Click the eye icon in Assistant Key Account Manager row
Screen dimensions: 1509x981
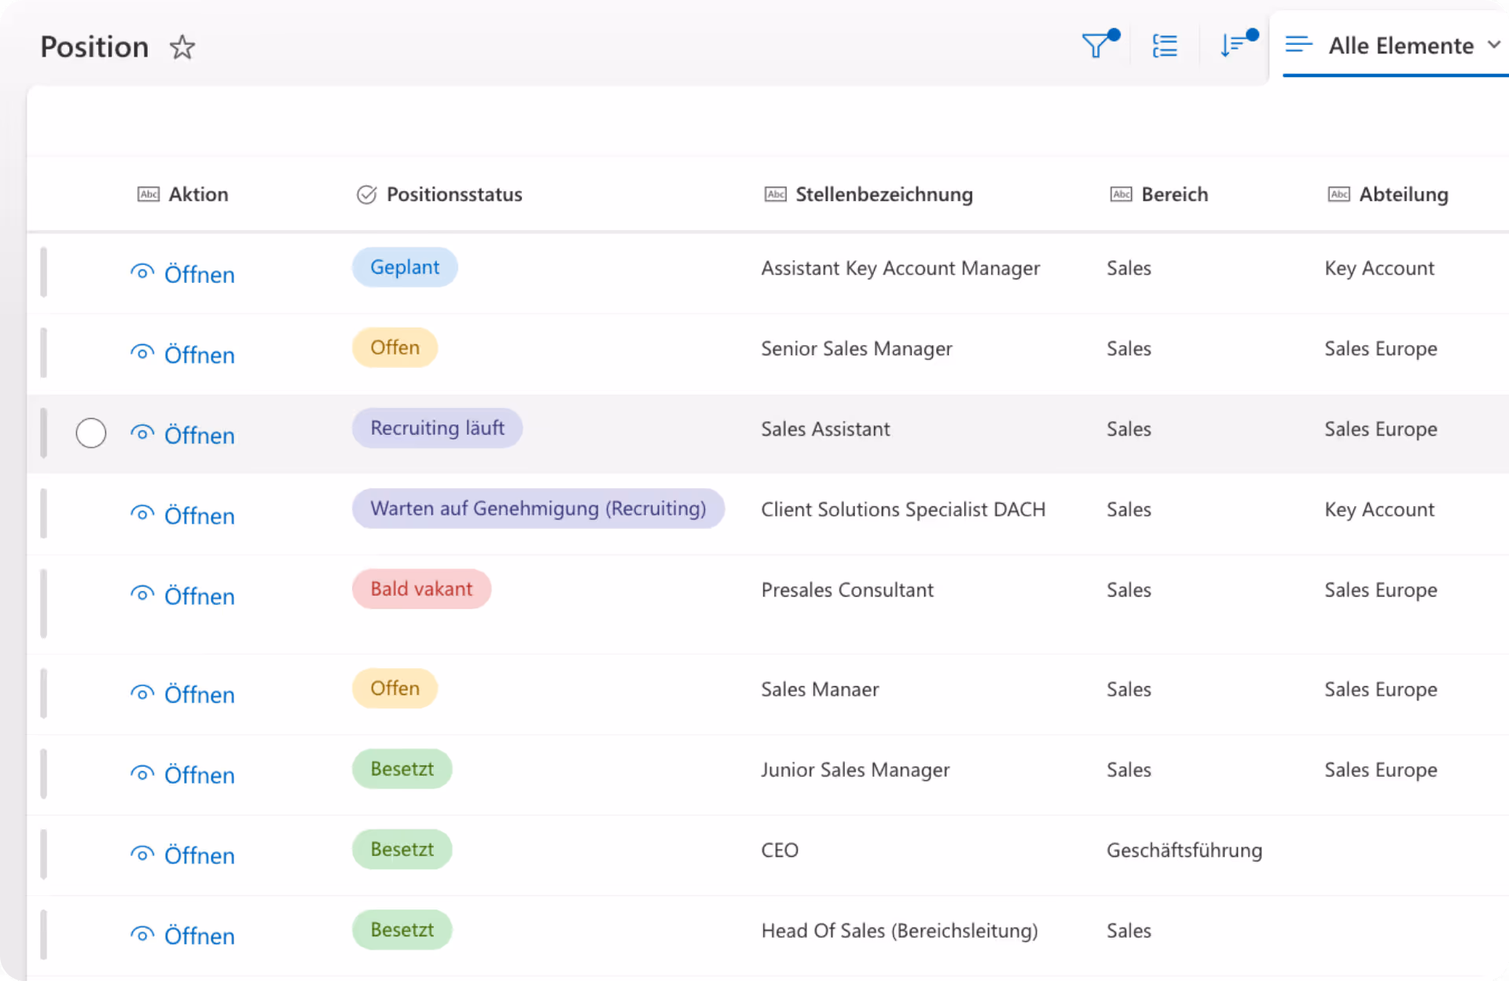(x=142, y=272)
